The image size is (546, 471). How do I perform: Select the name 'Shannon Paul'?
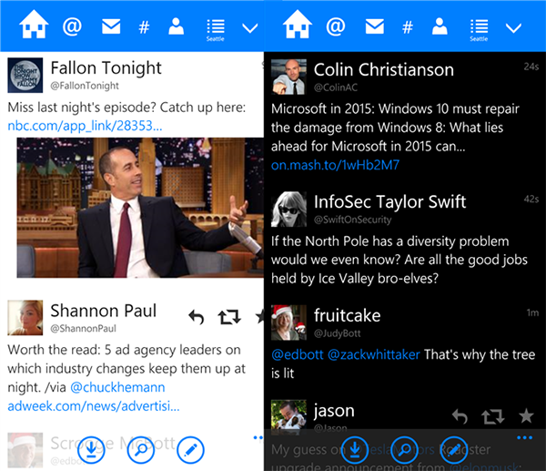(104, 311)
